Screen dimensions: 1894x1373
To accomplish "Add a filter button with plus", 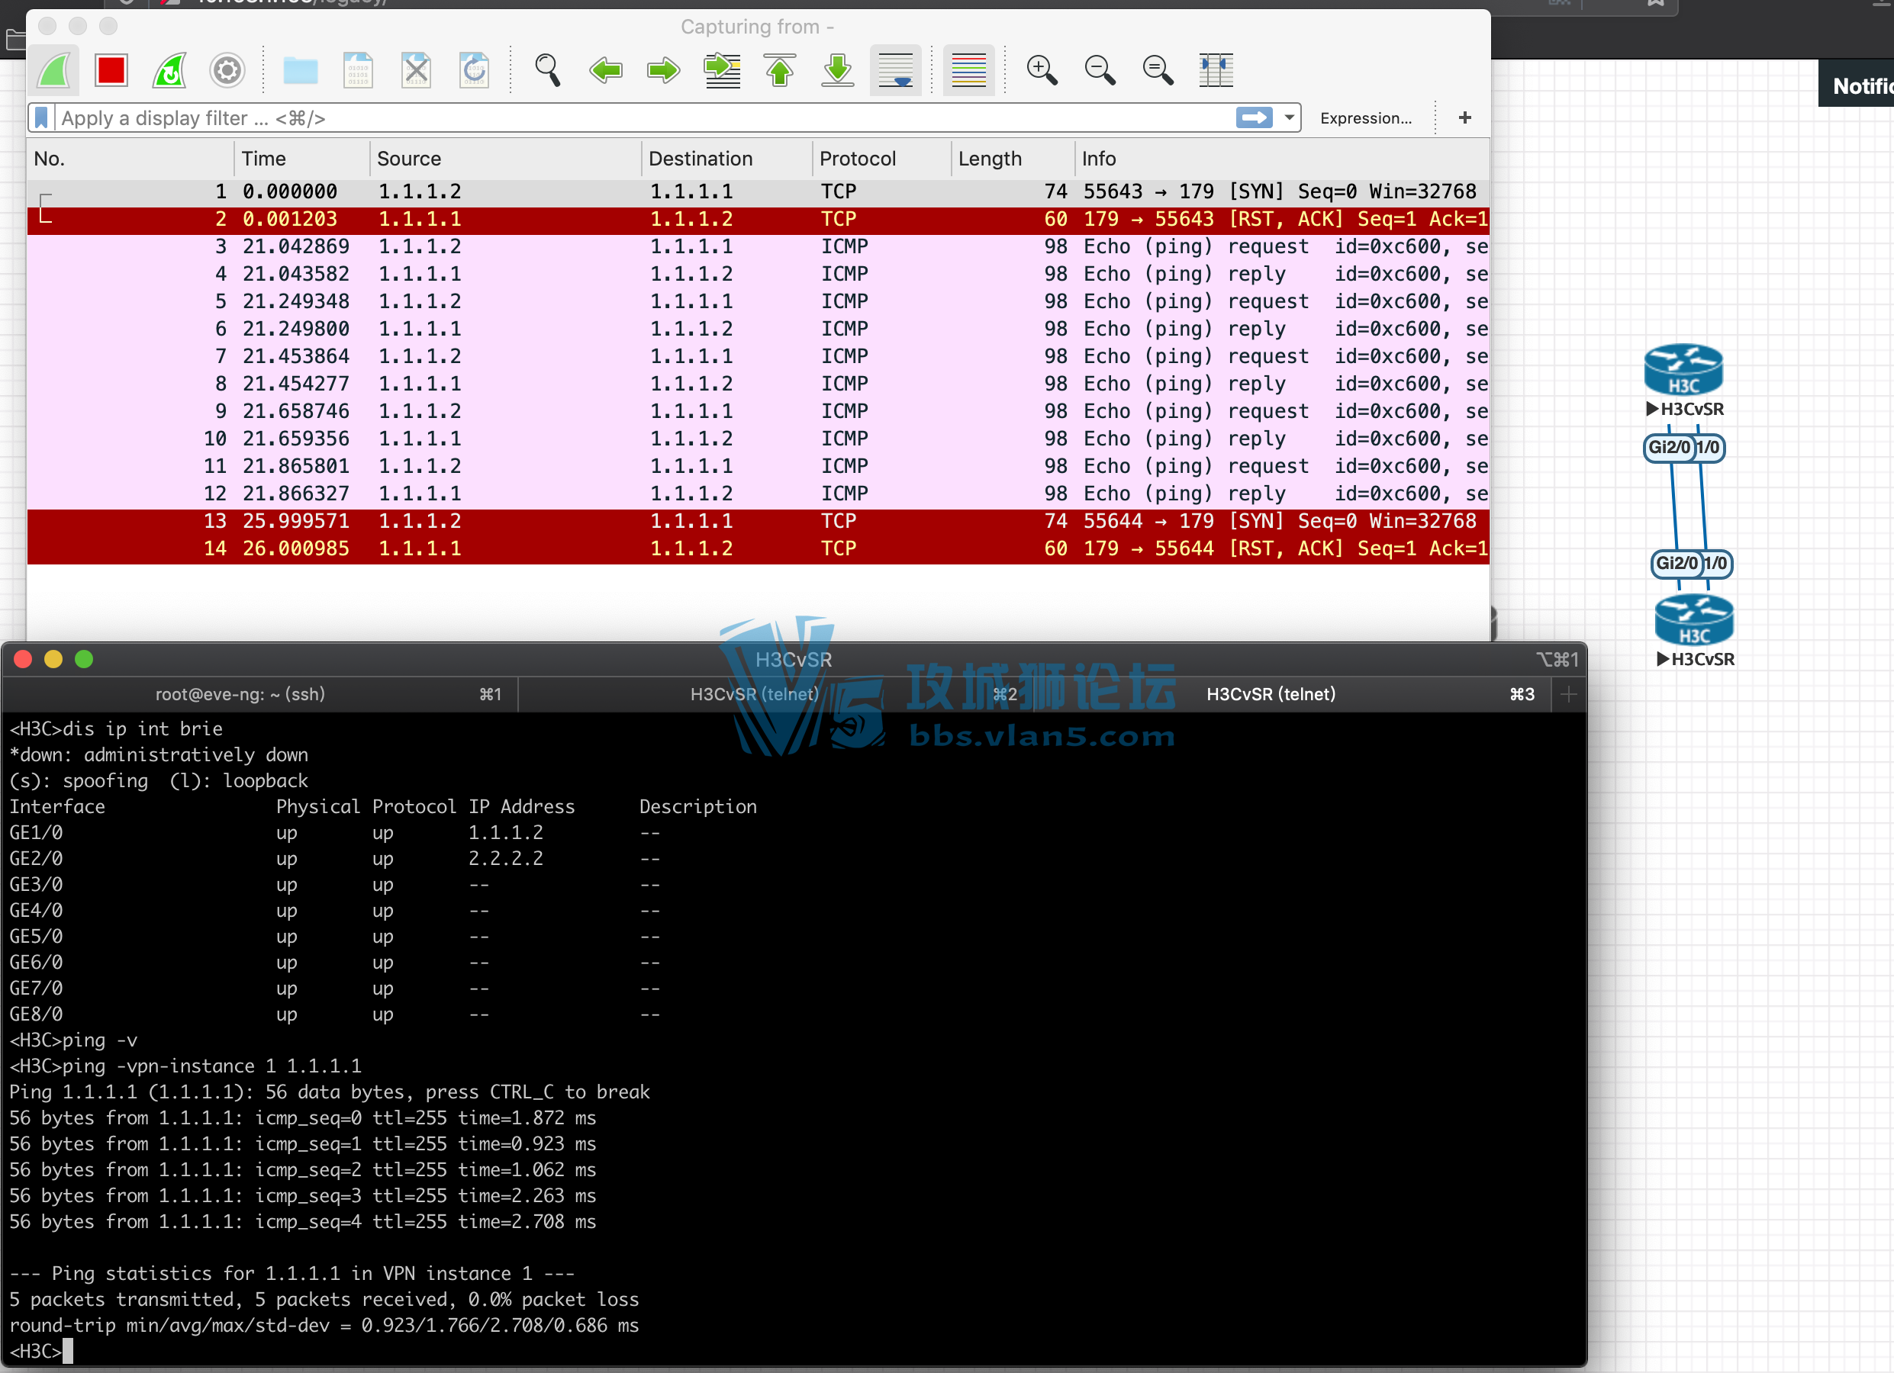I will (1465, 117).
